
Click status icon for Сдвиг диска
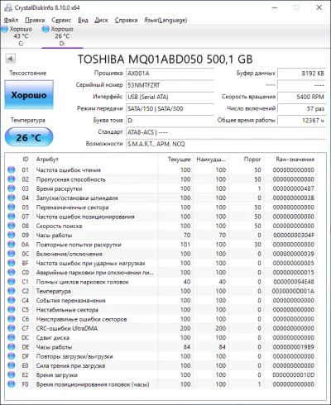click(x=12, y=337)
